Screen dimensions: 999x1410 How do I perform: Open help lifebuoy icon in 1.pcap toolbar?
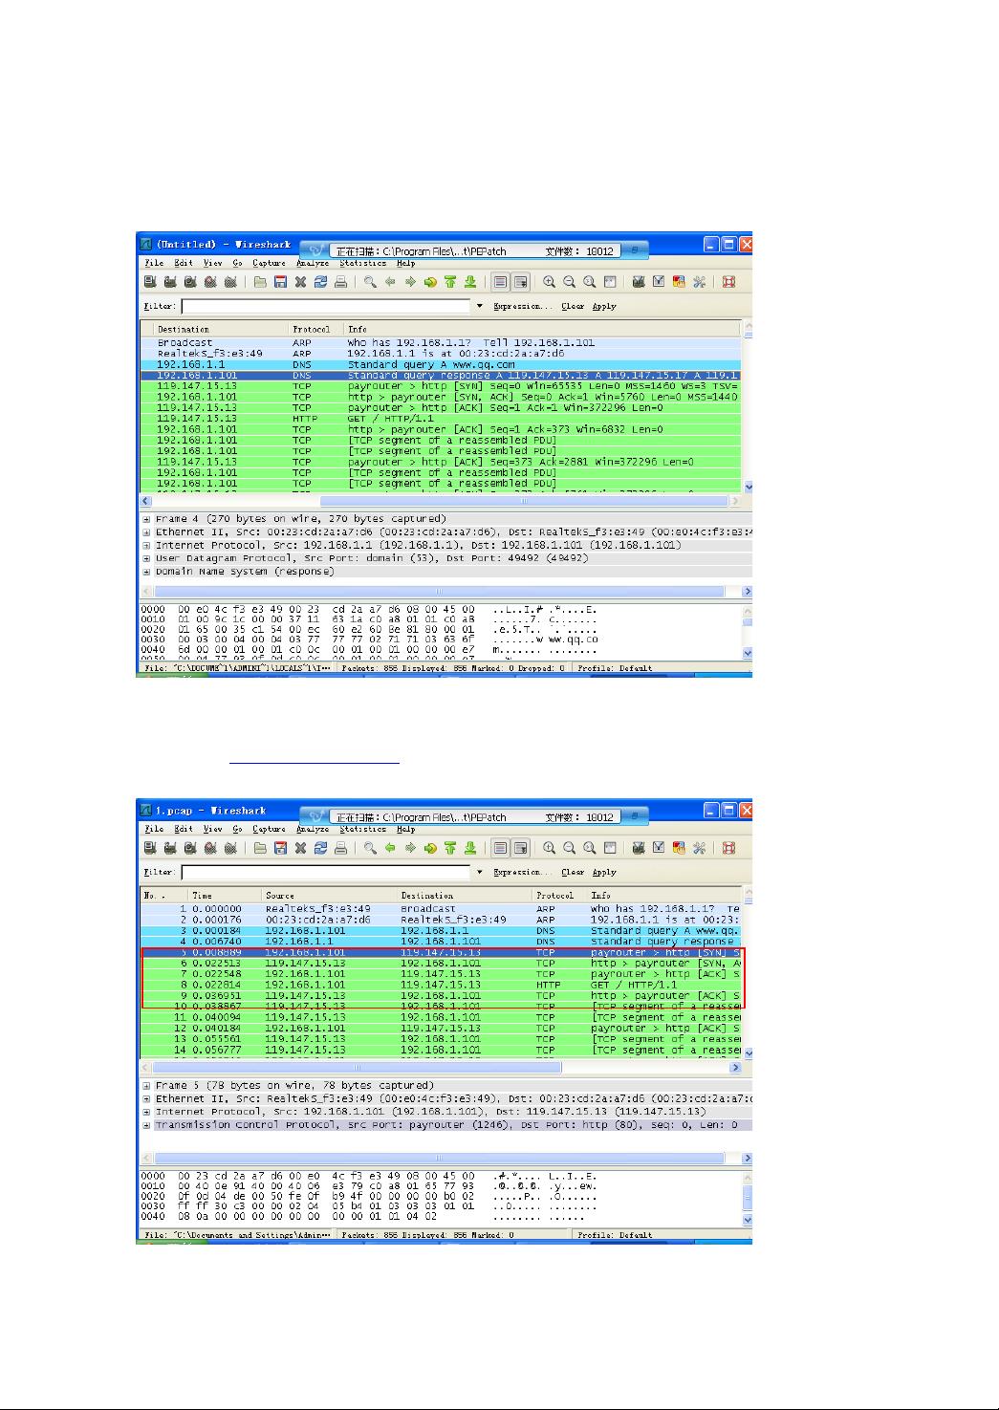coord(728,848)
